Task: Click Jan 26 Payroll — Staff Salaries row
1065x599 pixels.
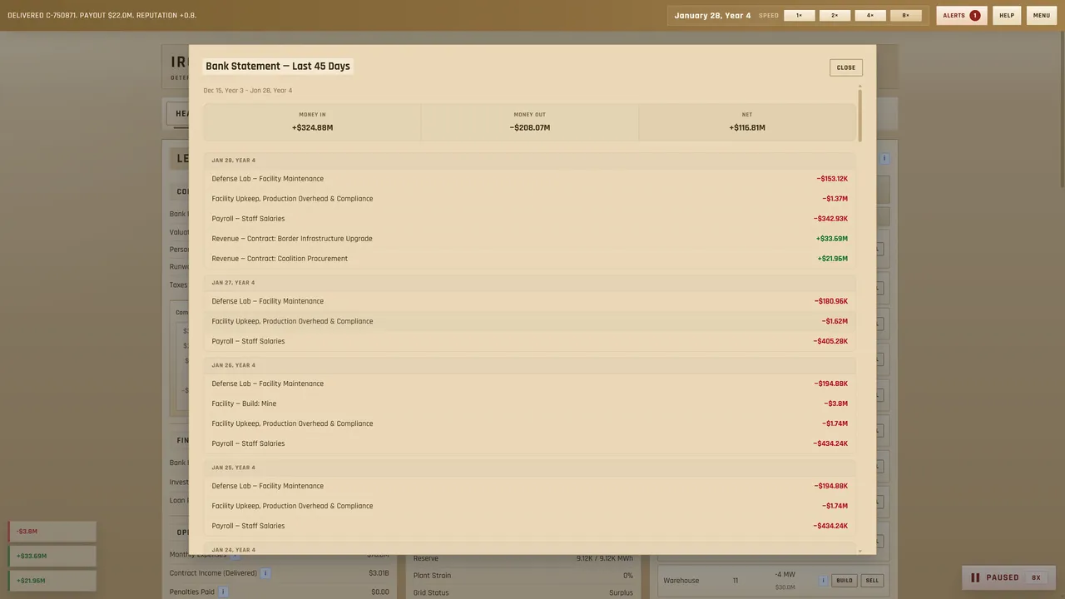Action: (530, 443)
